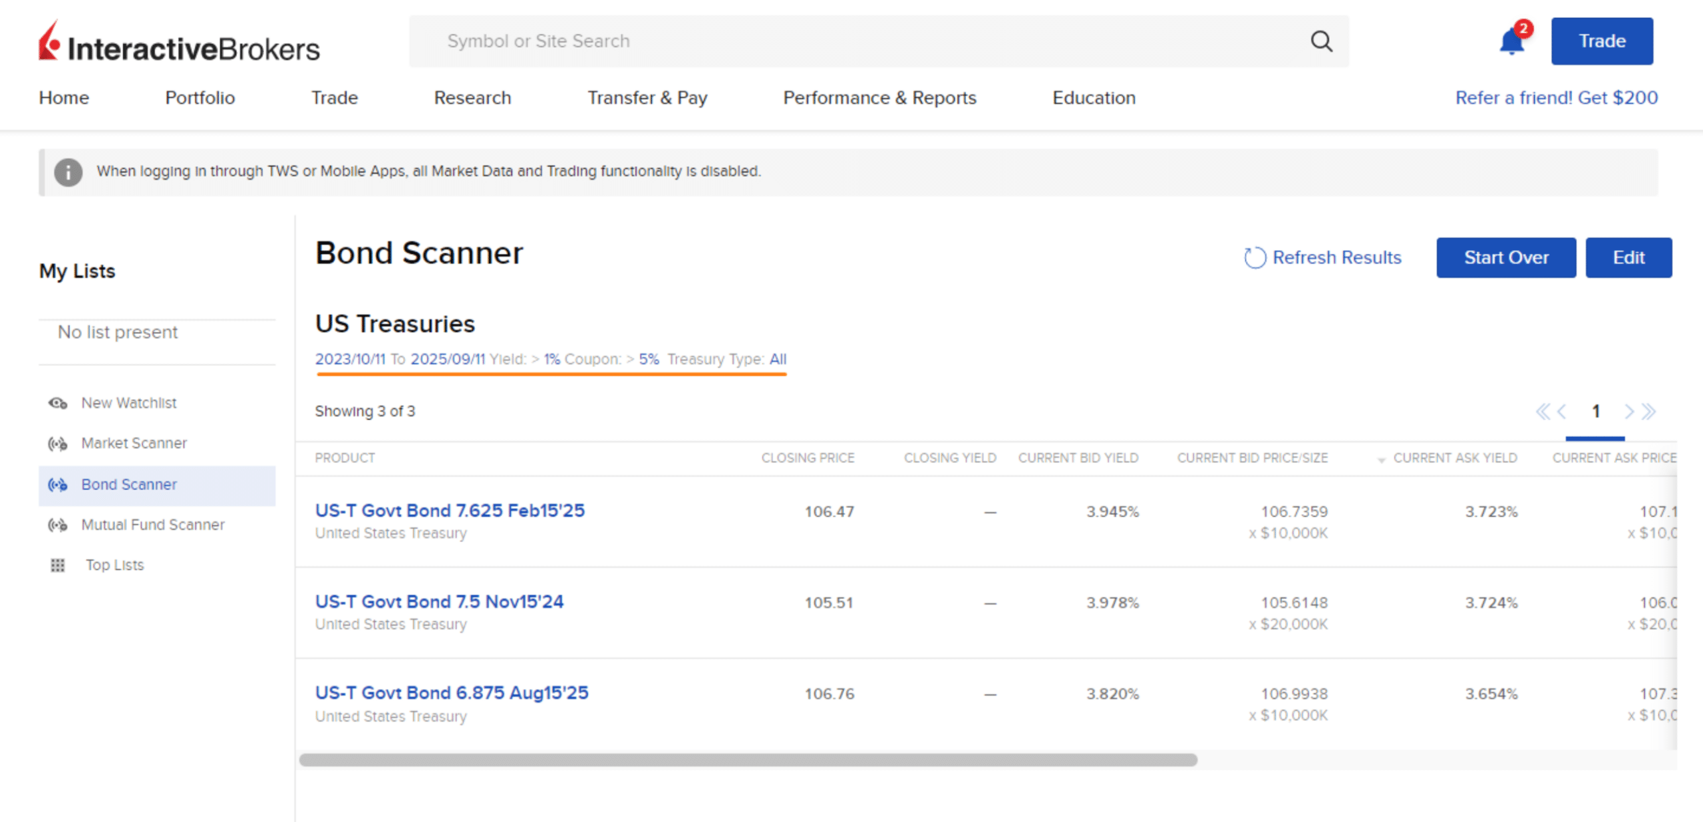Open the Research menu

(472, 98)
